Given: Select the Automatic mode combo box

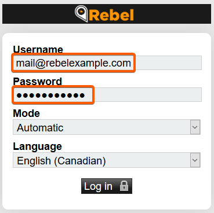Looking at the screenshot, I should click(x=107, y=127).
